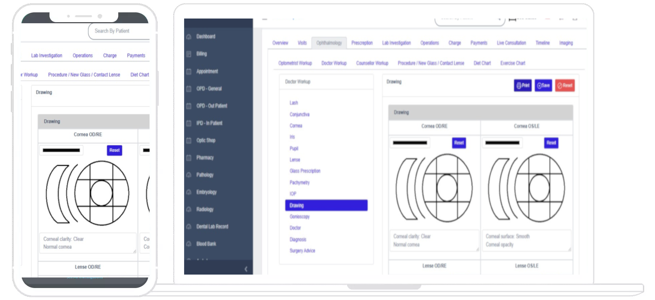The height and width of the screenshot is (300, 655).
Task: Open the Cornea OD/RE color picker on the phone
Action: [61, 150]
